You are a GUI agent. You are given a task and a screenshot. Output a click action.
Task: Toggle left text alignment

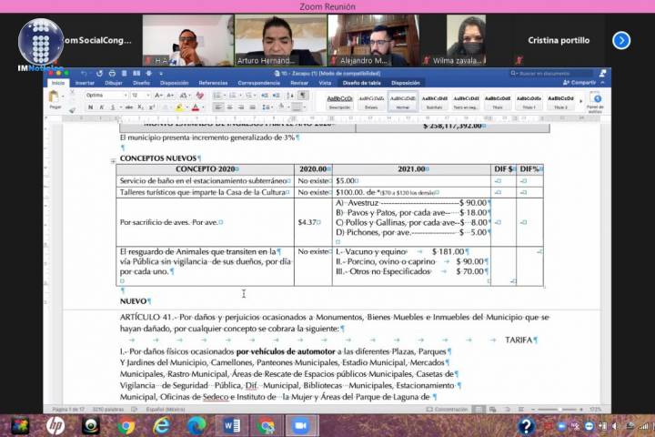(218, 107)
